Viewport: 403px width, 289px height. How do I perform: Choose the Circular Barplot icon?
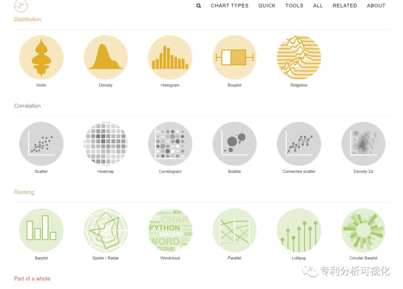[363, 230]
